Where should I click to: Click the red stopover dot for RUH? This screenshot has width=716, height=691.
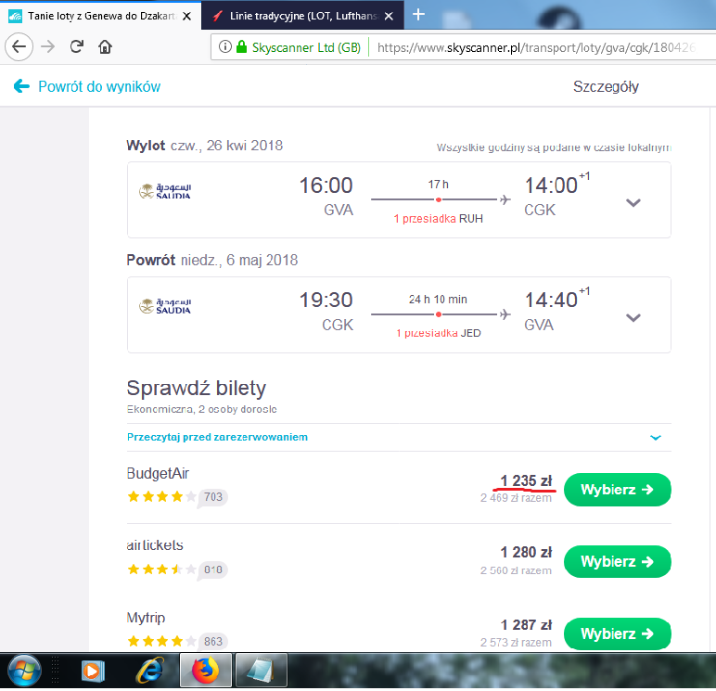[x=439, y=199]
